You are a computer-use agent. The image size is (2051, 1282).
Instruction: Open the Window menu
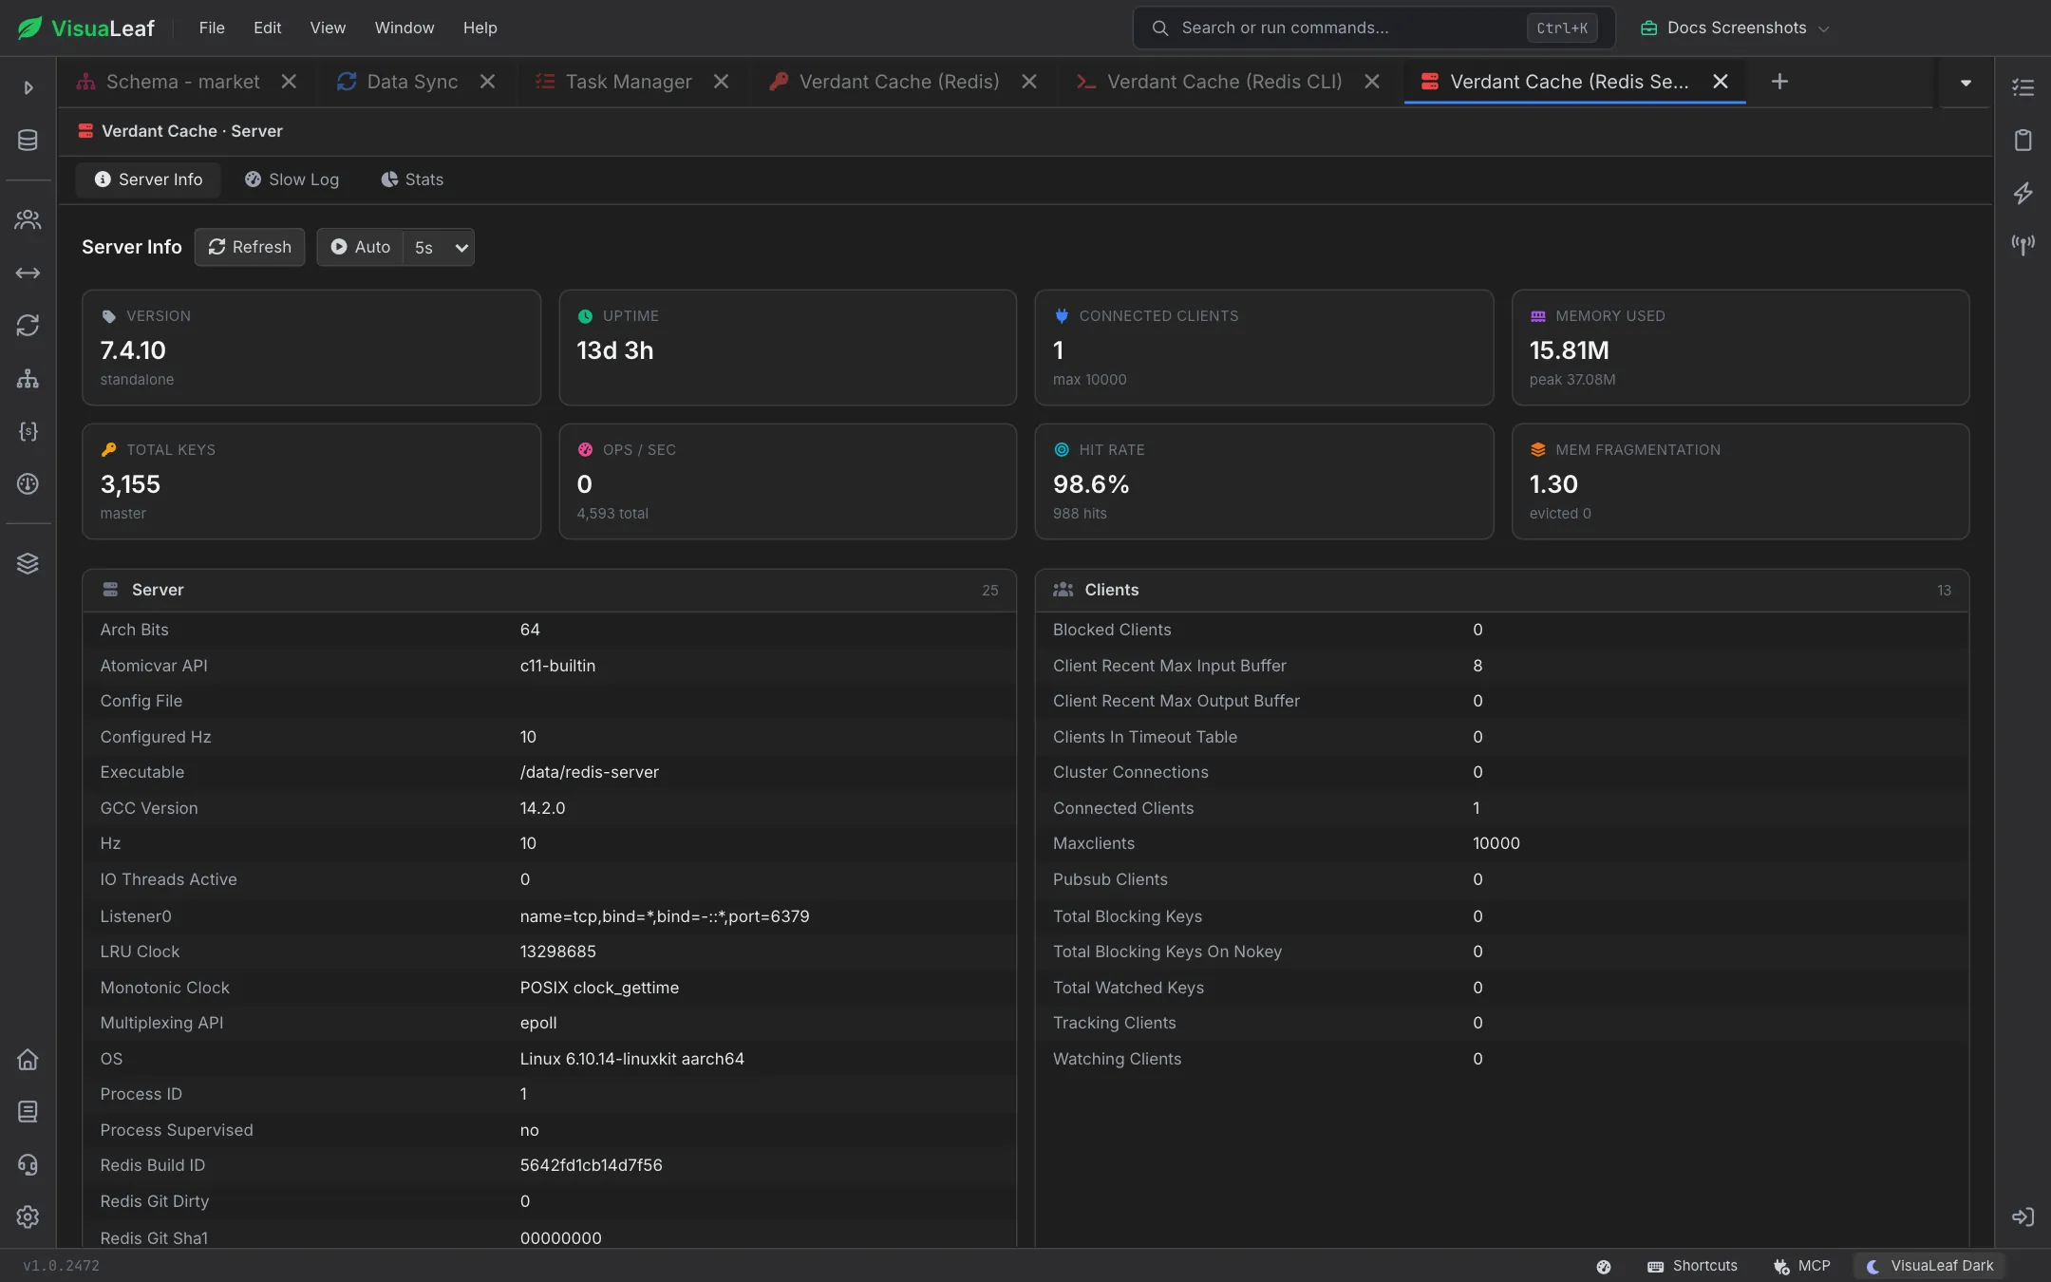405,28
